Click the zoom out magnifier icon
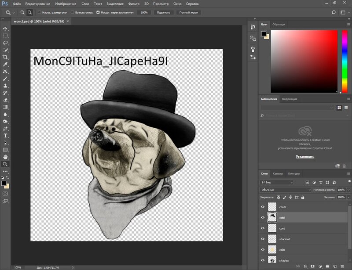 29,12
